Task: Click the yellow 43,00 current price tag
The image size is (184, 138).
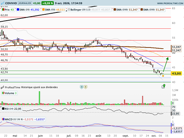Action: pos(176,74)
